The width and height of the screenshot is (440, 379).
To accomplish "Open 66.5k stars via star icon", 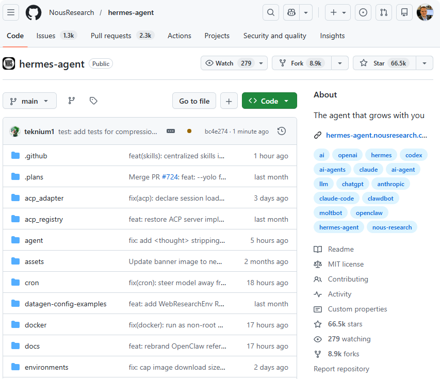I will point(318,324).
